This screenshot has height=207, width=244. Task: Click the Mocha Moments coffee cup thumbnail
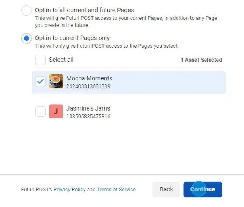56,82
